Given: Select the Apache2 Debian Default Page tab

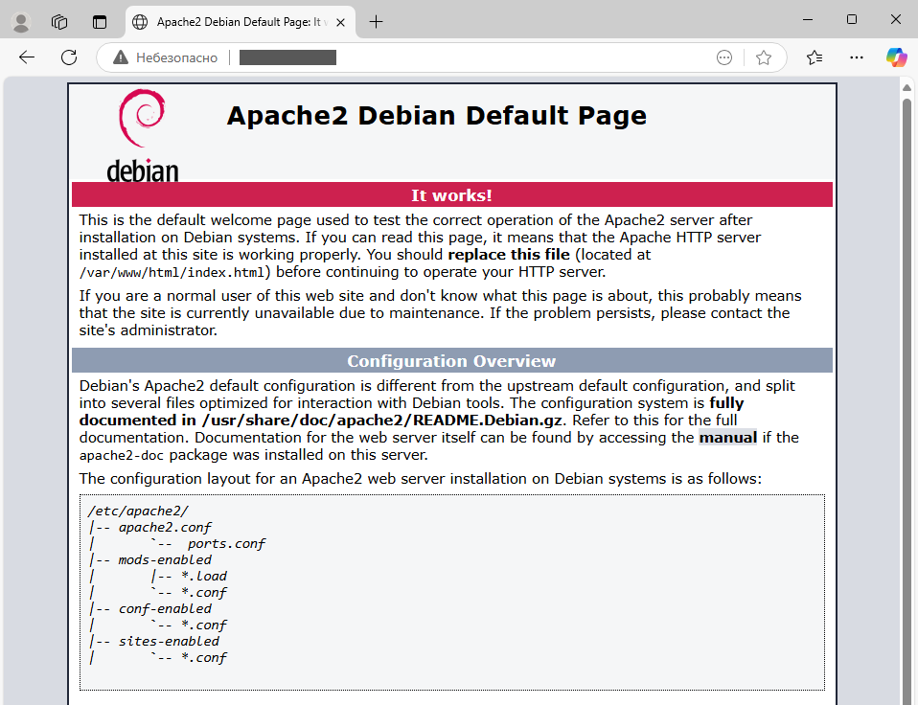Looking at the screenshot, I should (x=240, y=22).
